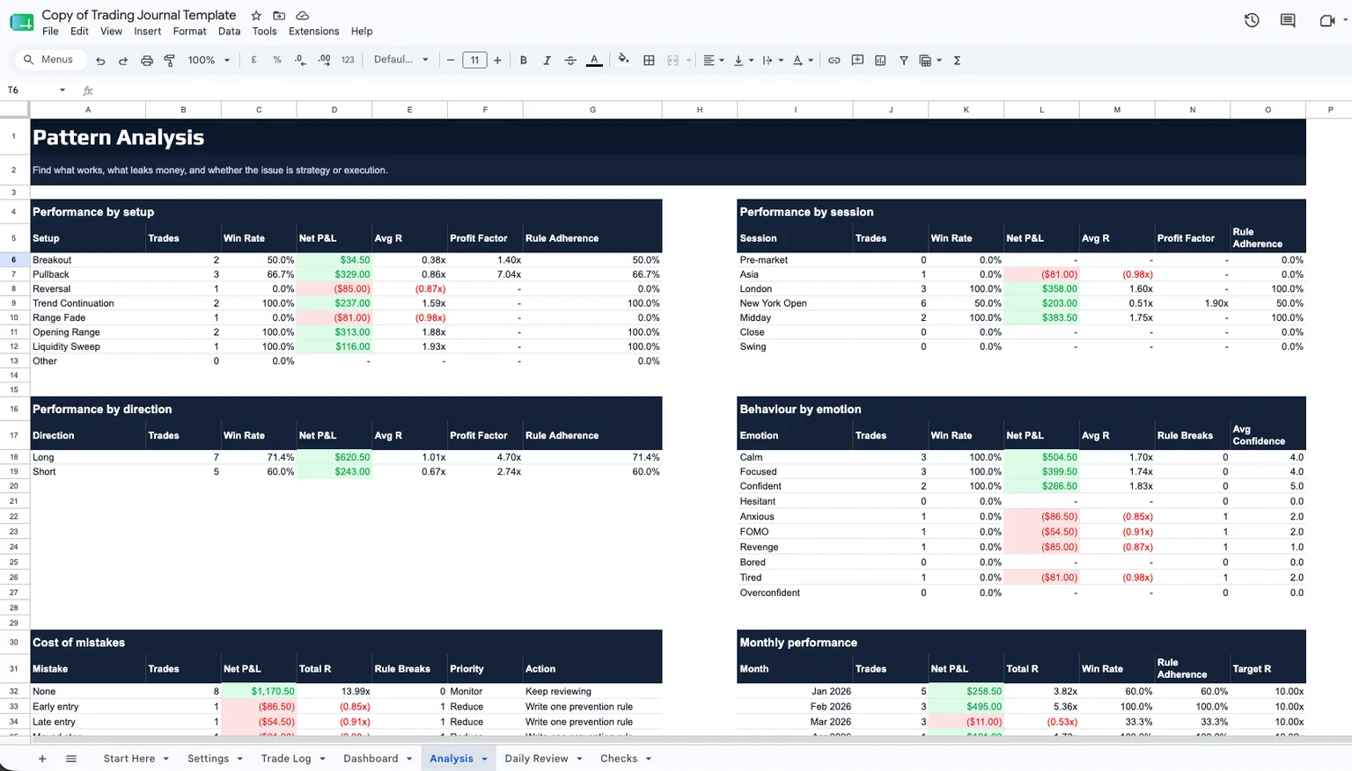Open the Format menu
The height and width of the screenshot is (771, 1352).
point(189,32)
